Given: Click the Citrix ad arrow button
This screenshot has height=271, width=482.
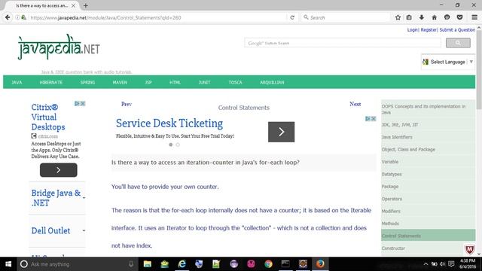Looking at the screenshot, I should (x=59, y=170).
